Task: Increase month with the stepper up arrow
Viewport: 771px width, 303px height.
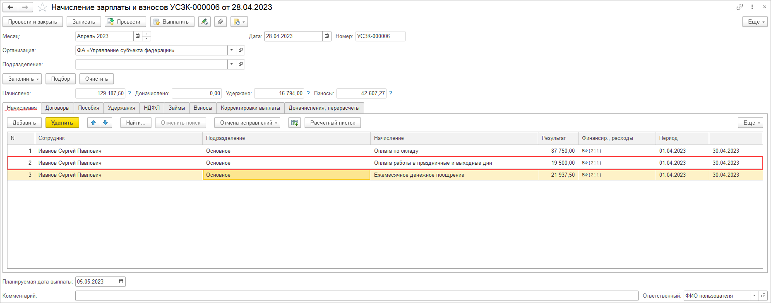Action: point(147,34)
